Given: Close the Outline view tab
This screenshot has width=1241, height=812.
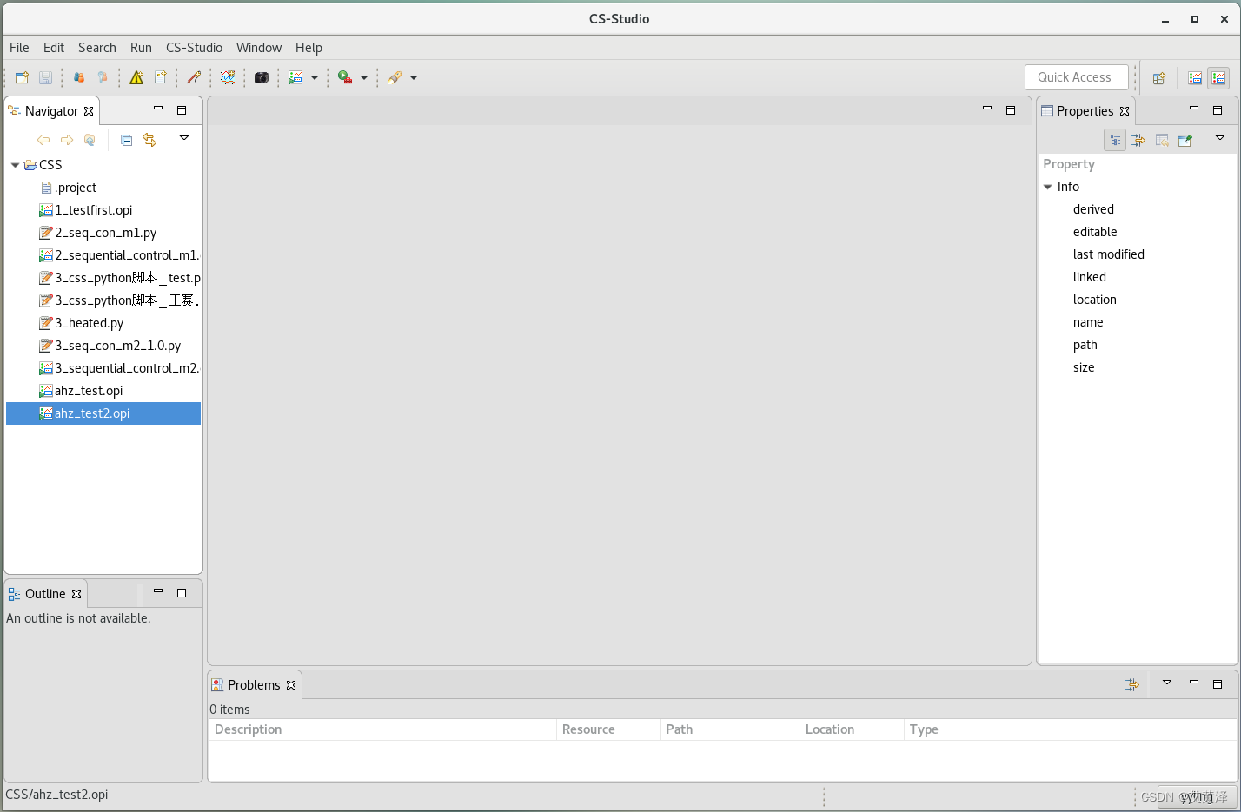Looking at the screenshot, I should point(76,594).
